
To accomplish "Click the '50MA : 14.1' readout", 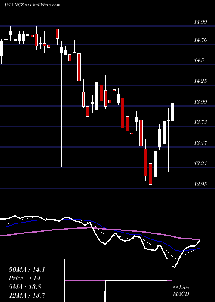I will pyautogui.click(x=27, y=270).
